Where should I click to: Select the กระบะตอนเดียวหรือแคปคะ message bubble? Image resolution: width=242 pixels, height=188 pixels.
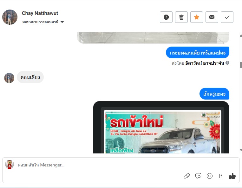198,53
